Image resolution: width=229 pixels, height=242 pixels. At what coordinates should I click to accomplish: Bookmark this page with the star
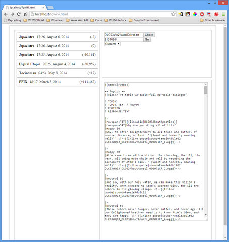(x=174, y=14)
